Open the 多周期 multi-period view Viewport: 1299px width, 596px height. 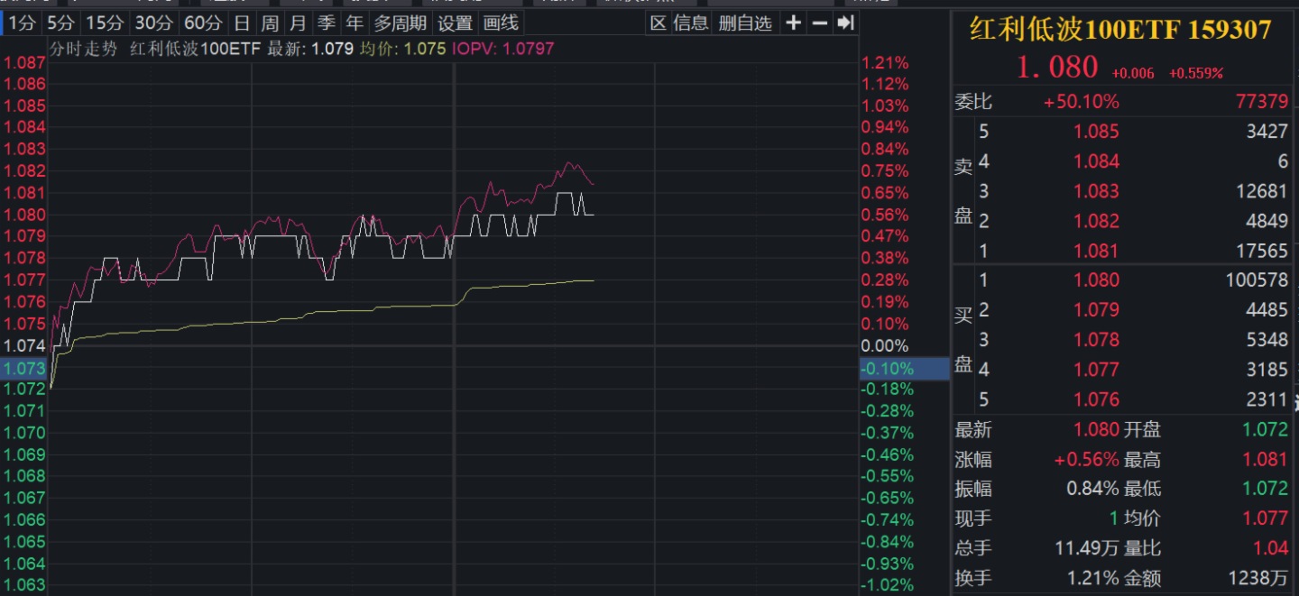click(400, 23)
